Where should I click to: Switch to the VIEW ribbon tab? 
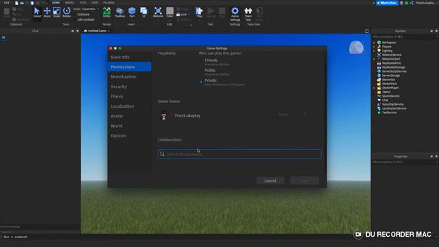[x=95, y=3]
